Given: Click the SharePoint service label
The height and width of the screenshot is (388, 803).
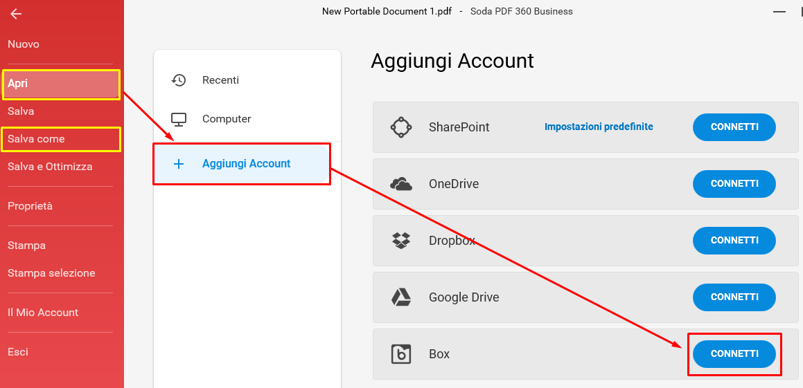Looking at the screenshot, I should tap(459, 127).
